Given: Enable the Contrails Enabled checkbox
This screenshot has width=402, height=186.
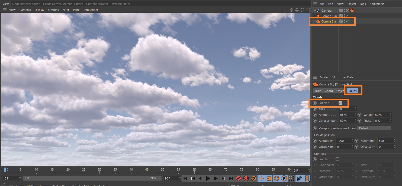Looking at the screenshot, I should (x=337, y=159).
